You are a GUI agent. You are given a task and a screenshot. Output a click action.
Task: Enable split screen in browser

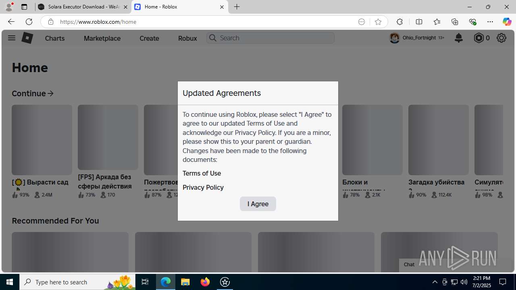pyautogui.click(x=419, y=22)
